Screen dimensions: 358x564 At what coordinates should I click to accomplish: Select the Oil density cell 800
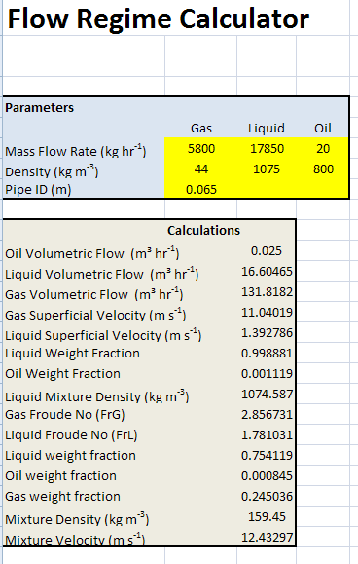[x=323, y=169]
